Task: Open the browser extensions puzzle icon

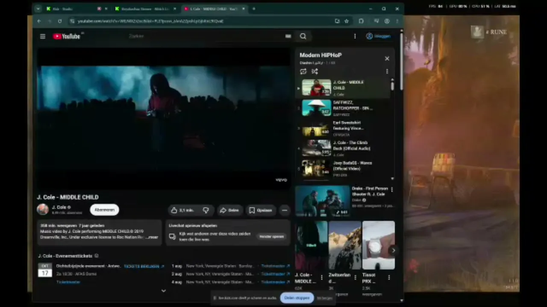Action: (x=361, y=21)
